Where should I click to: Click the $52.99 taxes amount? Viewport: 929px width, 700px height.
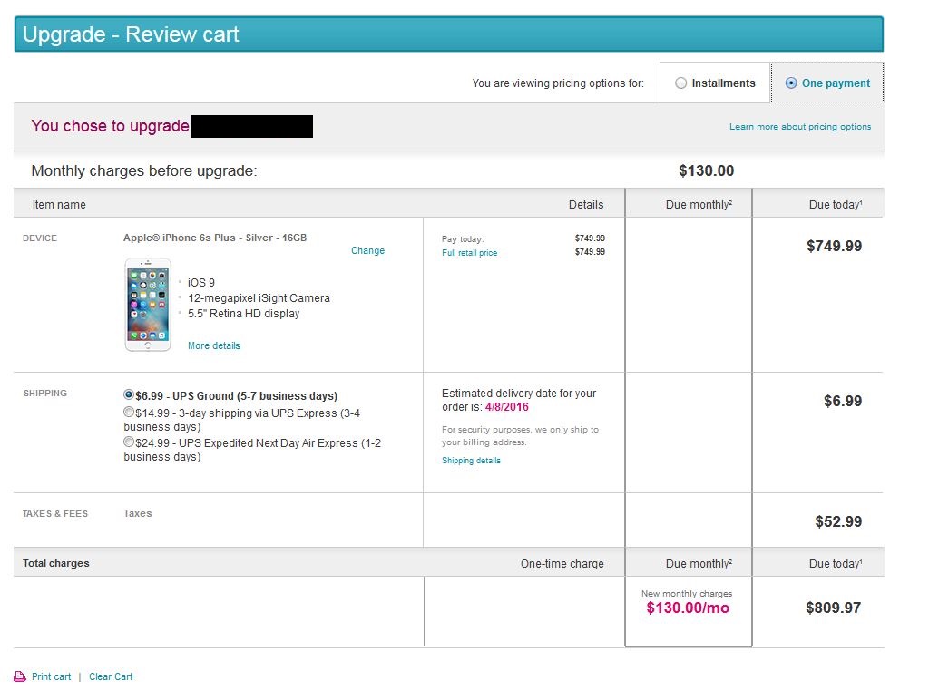point(837,521)
